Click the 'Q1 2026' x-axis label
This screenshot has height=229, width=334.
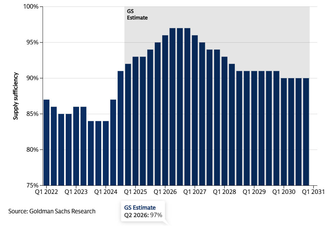(x=165, y=192)
